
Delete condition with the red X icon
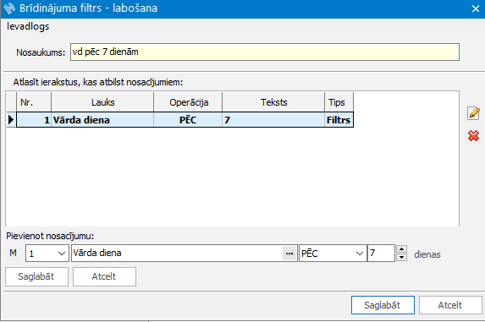click(473, 136)
